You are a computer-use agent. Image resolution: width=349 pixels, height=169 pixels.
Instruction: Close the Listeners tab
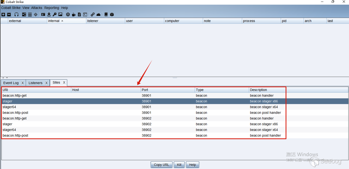point(46,83)
